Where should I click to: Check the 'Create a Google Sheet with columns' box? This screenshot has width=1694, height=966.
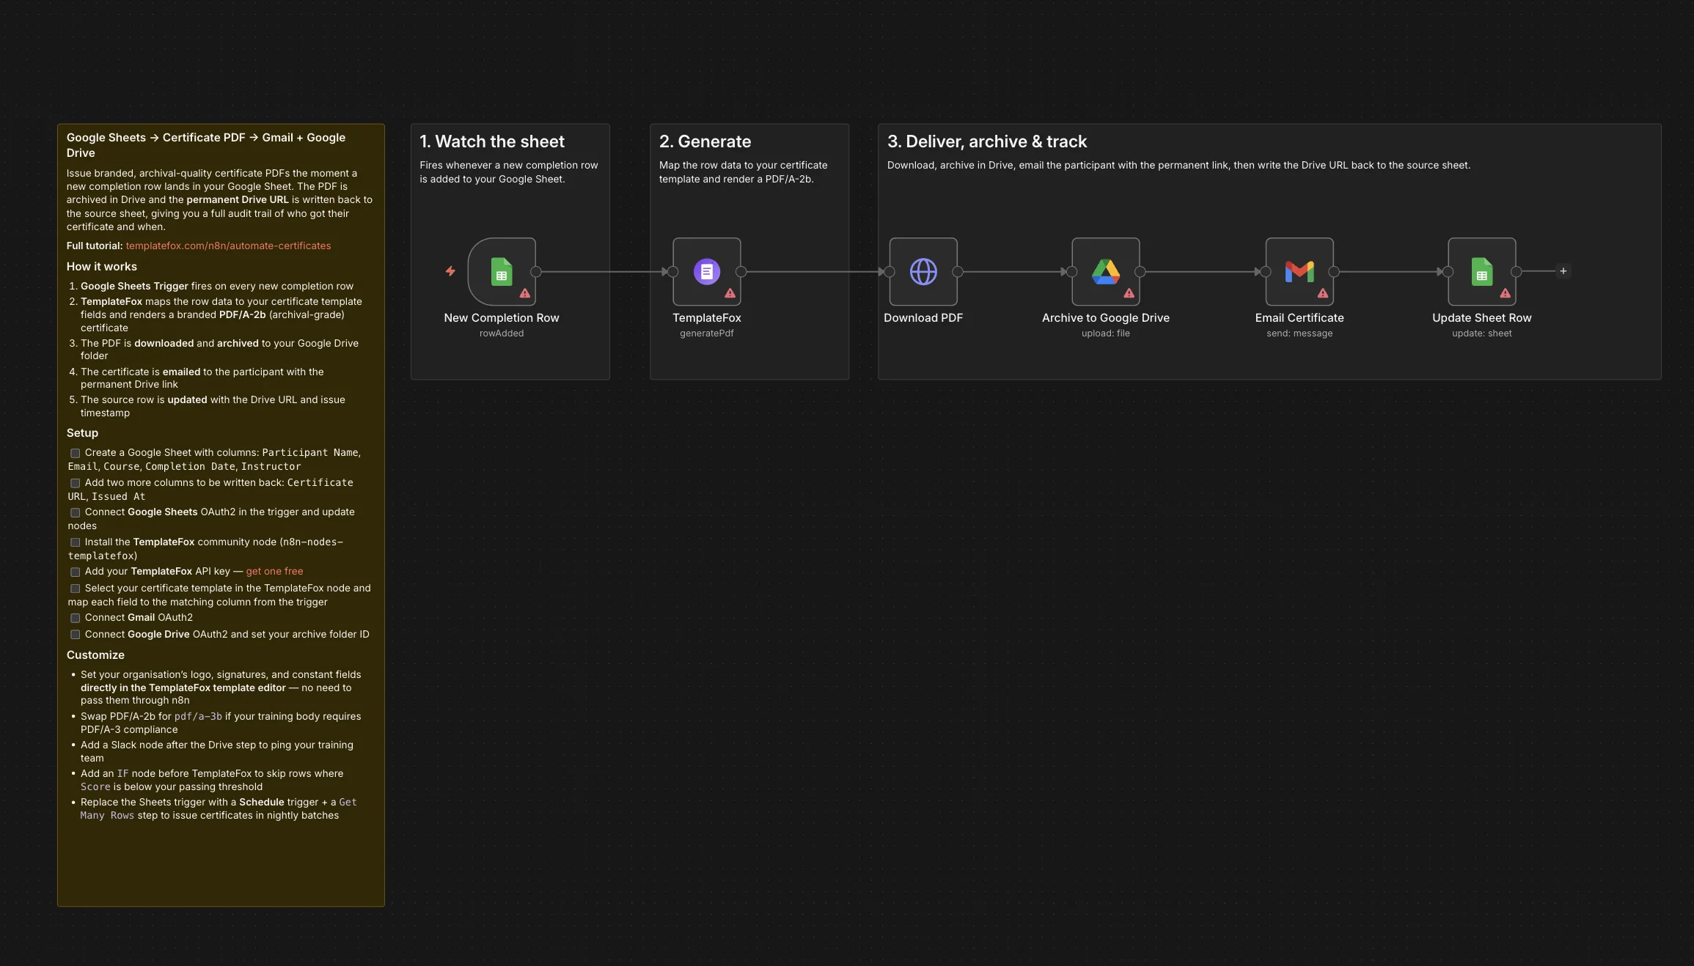75,454
